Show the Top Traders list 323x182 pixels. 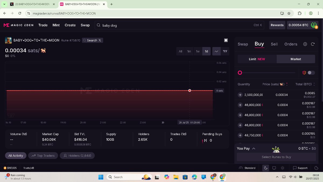pyautogui.click(x=43, y=156)
